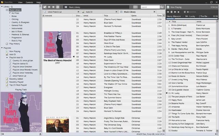This screenshot has height=136, width=219.
Task: Select the No Filter checked option
Action: tap(15, 13)
